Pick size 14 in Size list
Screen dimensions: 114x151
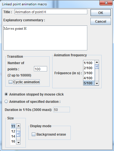click(13, 136)
